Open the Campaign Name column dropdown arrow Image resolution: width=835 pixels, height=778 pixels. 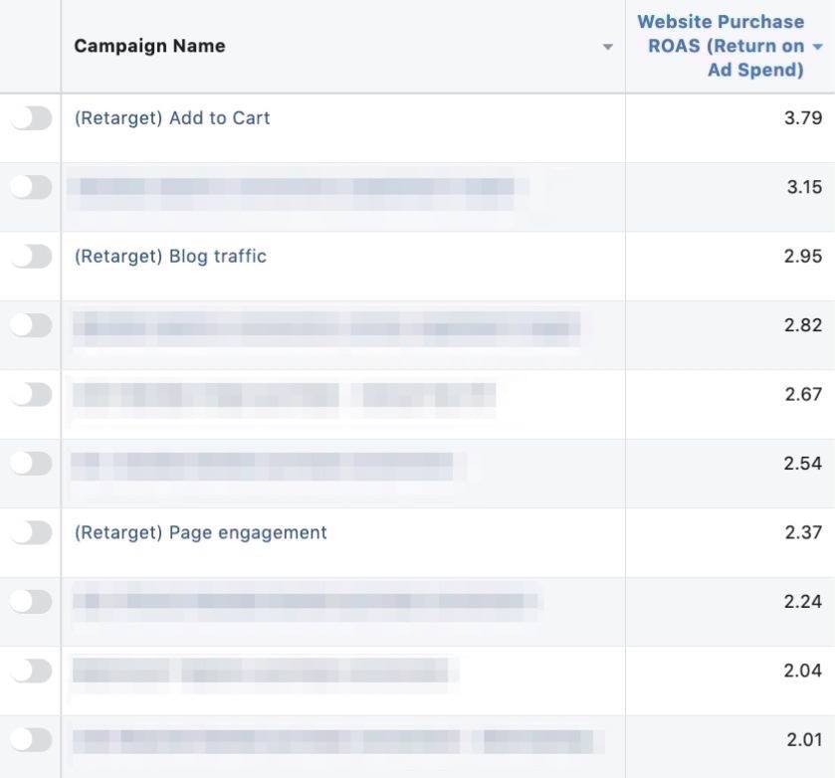coord(607,48)
